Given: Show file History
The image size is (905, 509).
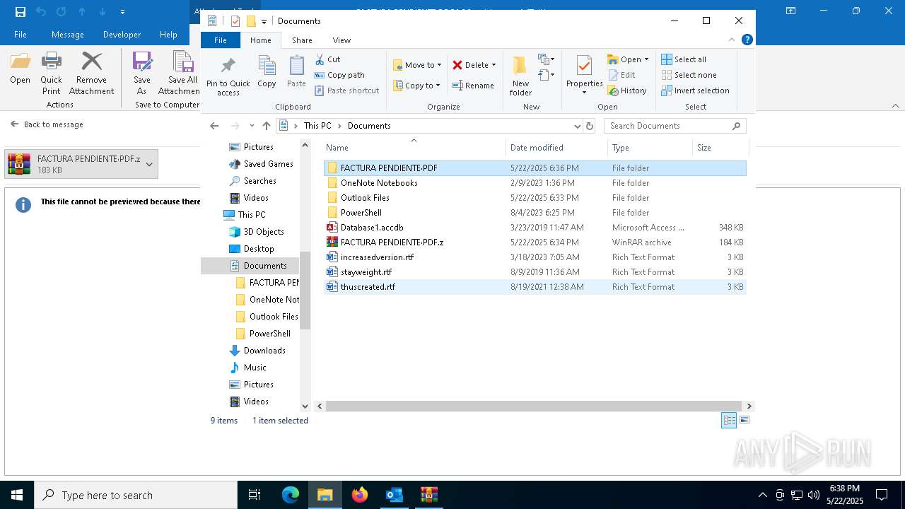Looking at the screenshot, I should click(x=627, y=90).
